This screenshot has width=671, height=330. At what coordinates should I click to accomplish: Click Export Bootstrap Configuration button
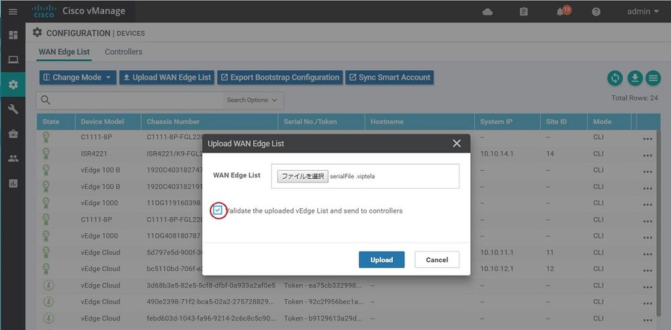(280, 77)
